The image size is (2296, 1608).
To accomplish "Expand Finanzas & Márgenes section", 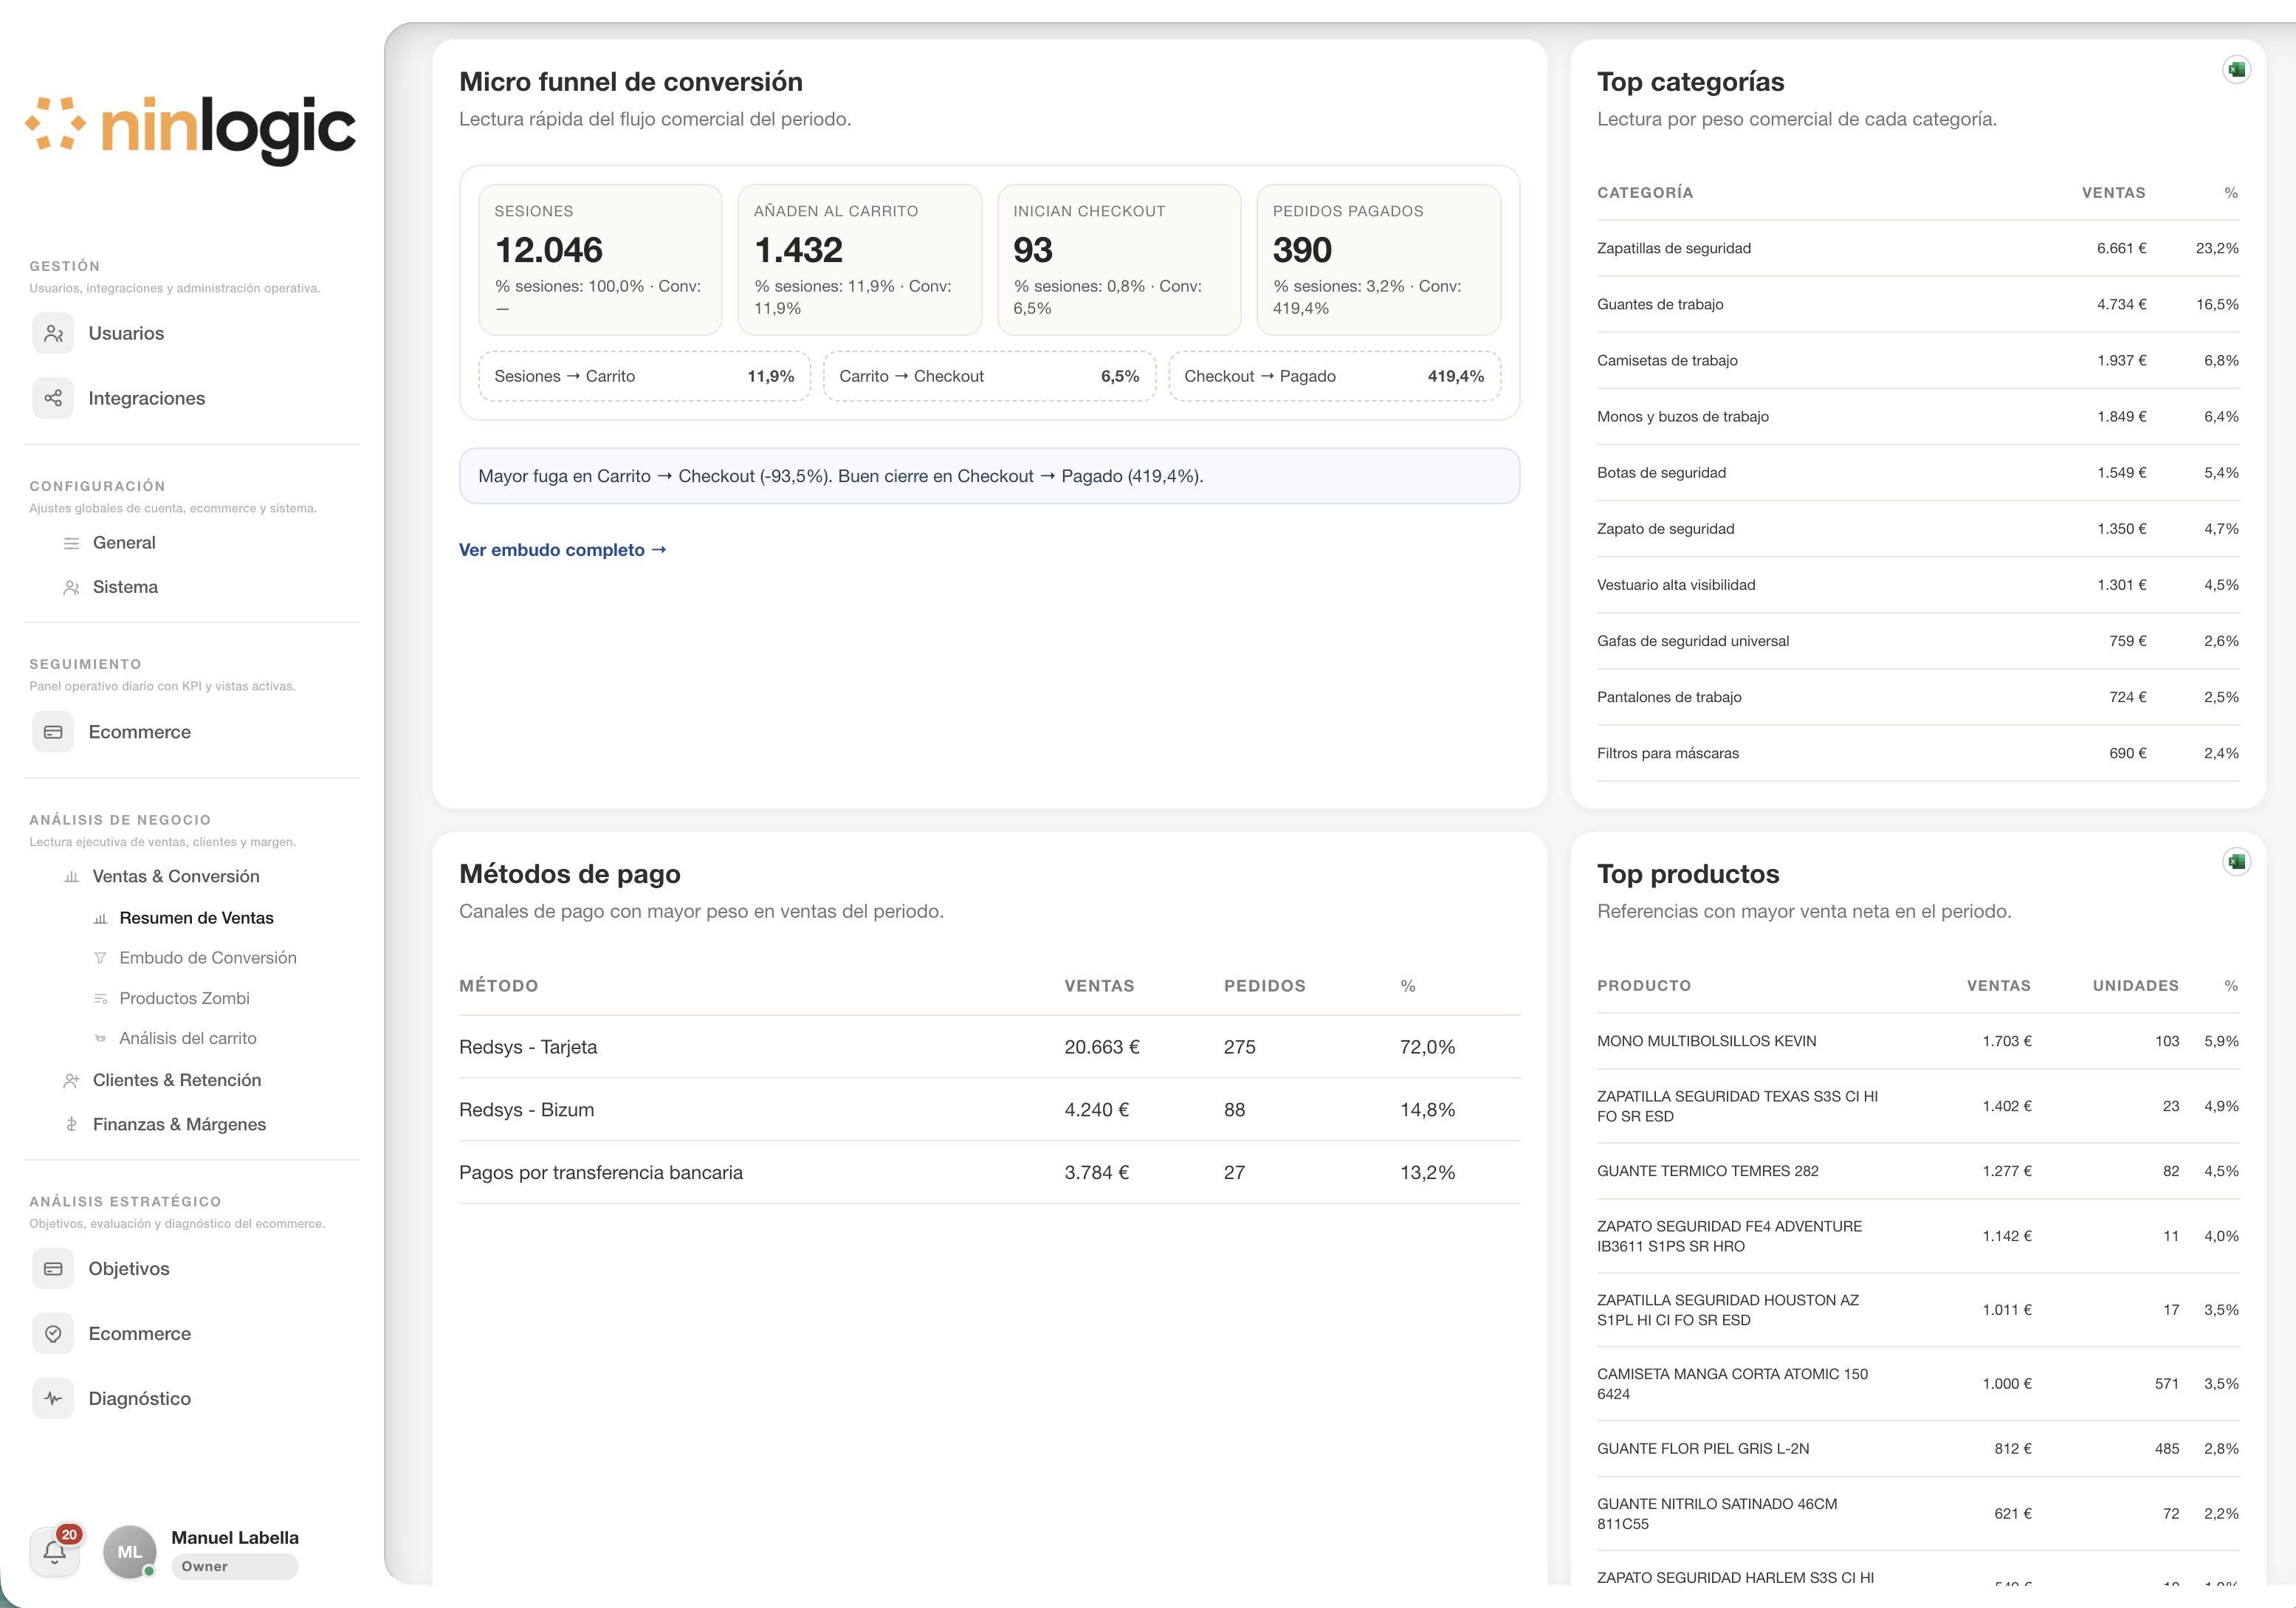I will [179, 1124].
